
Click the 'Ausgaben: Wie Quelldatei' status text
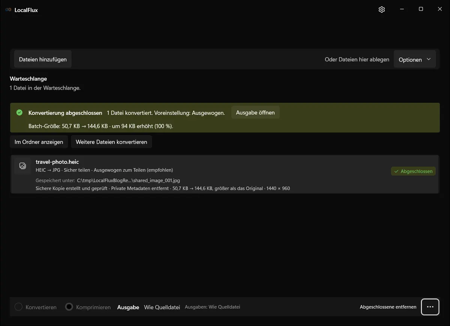[x=213, y=307]
